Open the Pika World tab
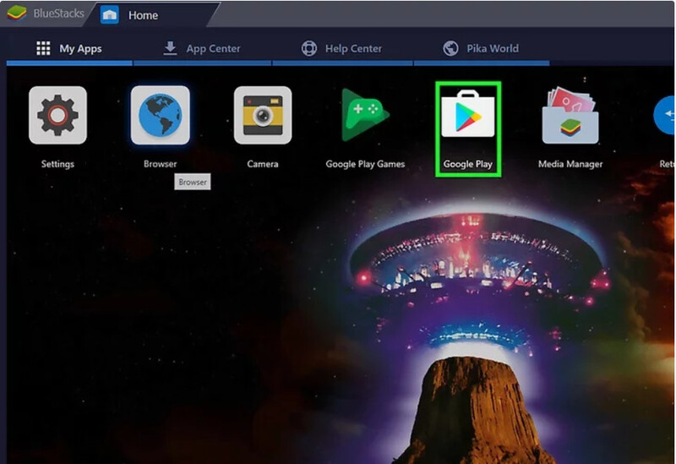 pyautogui.click(x=481, y=48)
